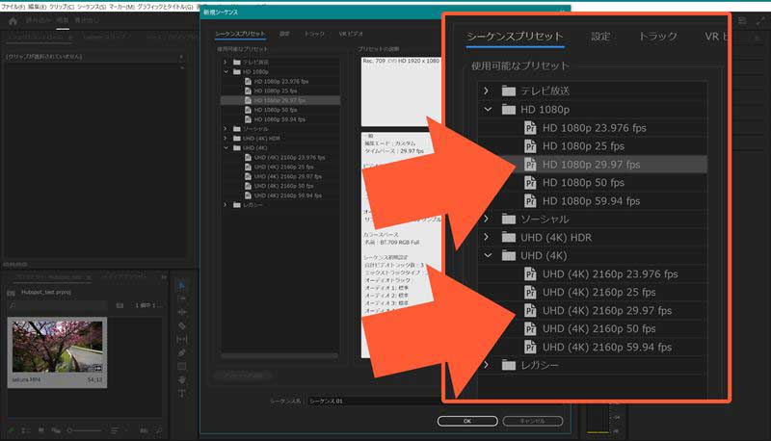Open sort icons menu in Project panel

point(115,430)
